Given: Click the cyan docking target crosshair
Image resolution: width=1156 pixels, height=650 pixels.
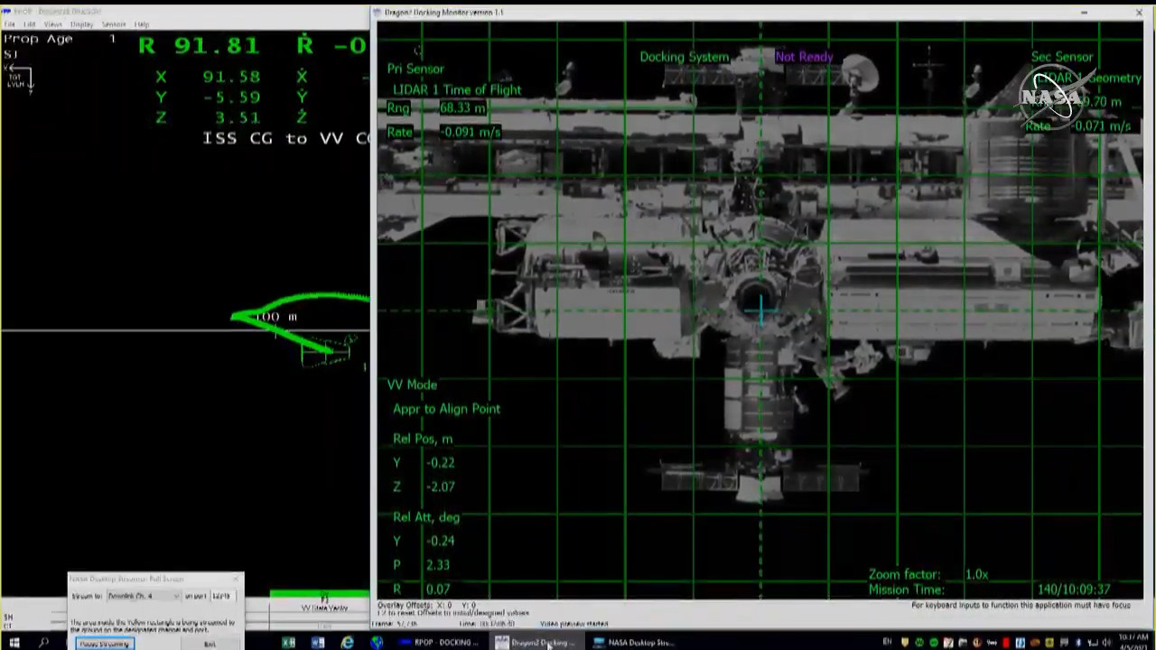Looking at the screenshot, I should click(760, 310).
